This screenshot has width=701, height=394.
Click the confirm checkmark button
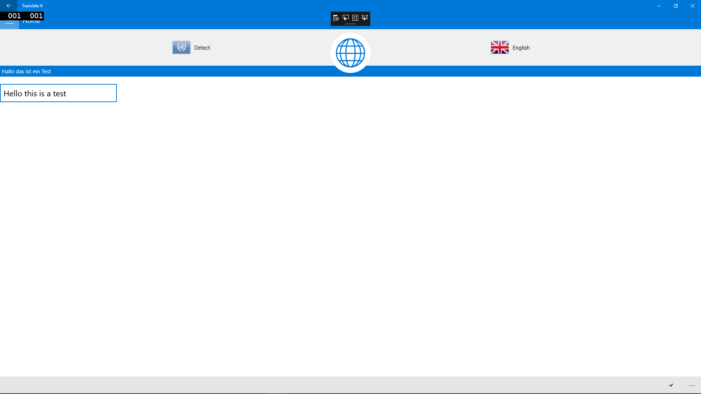click(x=671, y=385)
